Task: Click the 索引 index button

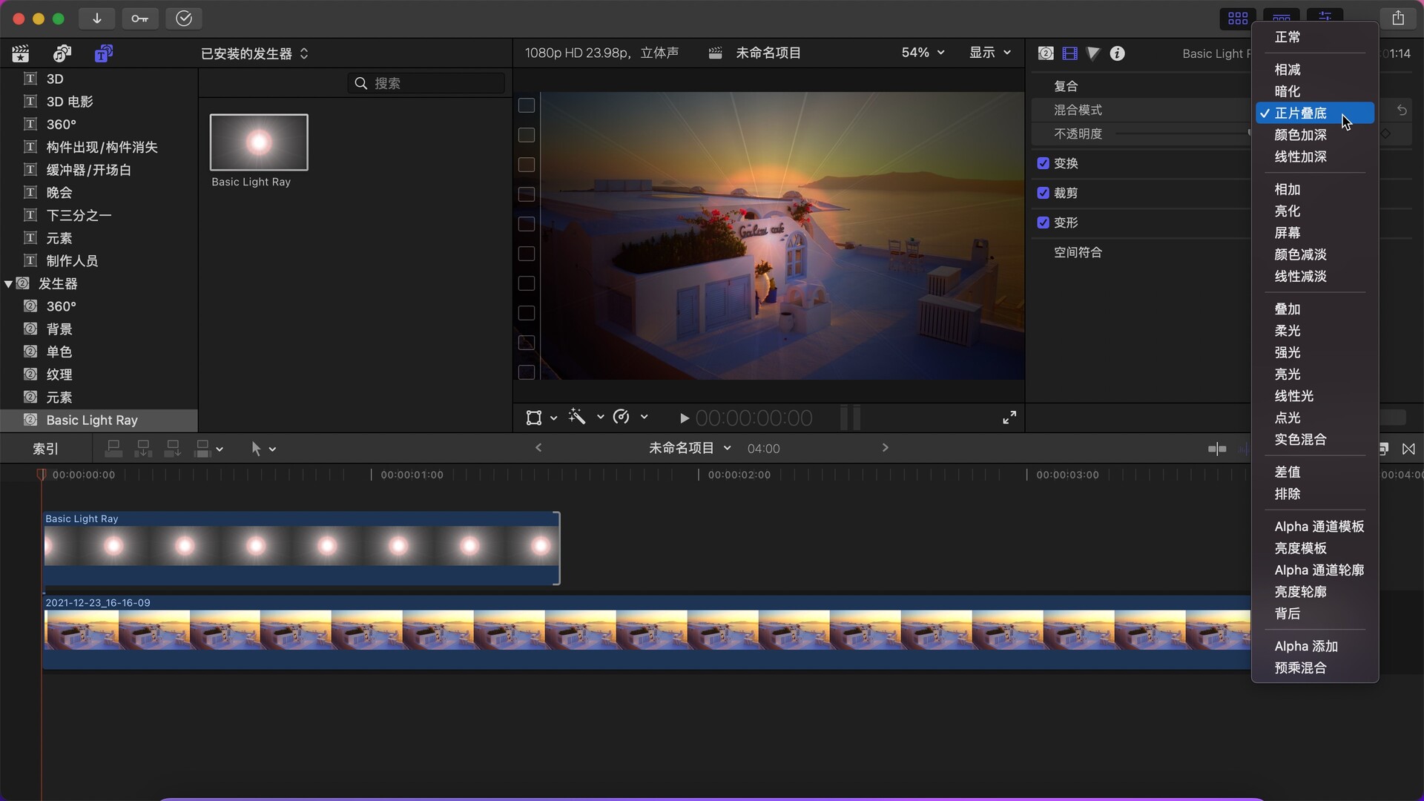Action: tap(45, 449)
